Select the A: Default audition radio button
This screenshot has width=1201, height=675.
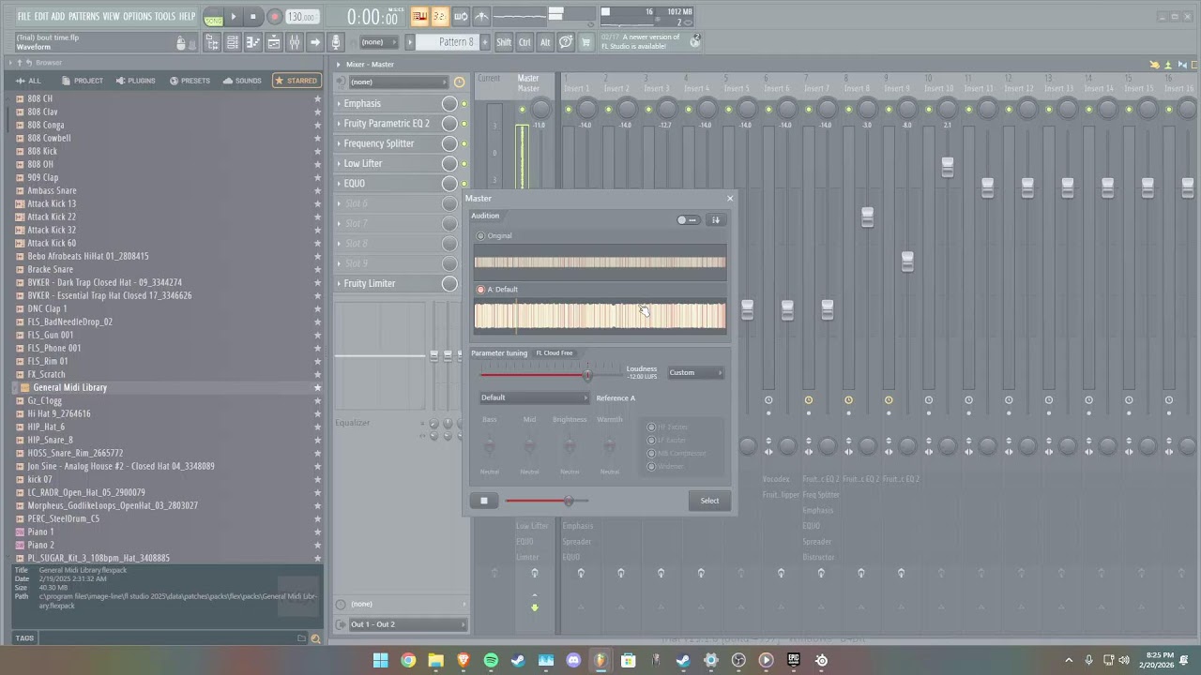coord(481,290)
